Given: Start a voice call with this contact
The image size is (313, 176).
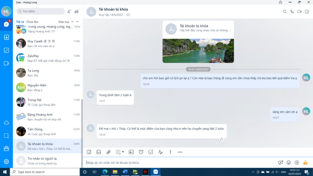Looking at the screenshot, I should tap(292, 12).
